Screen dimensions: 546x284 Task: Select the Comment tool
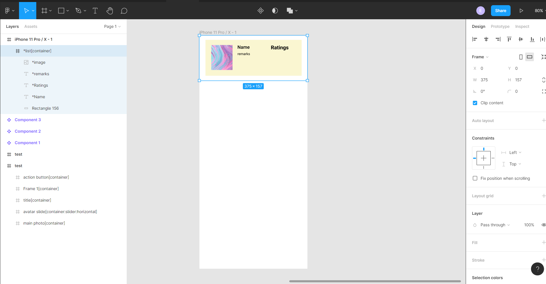(124, 11)
